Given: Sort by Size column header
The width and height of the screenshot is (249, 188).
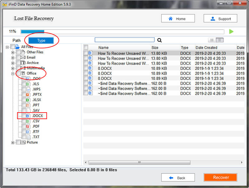Looking at the screenshot, I should click(x=155, y=48).
